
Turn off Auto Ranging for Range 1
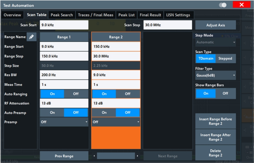coord(76,94)
